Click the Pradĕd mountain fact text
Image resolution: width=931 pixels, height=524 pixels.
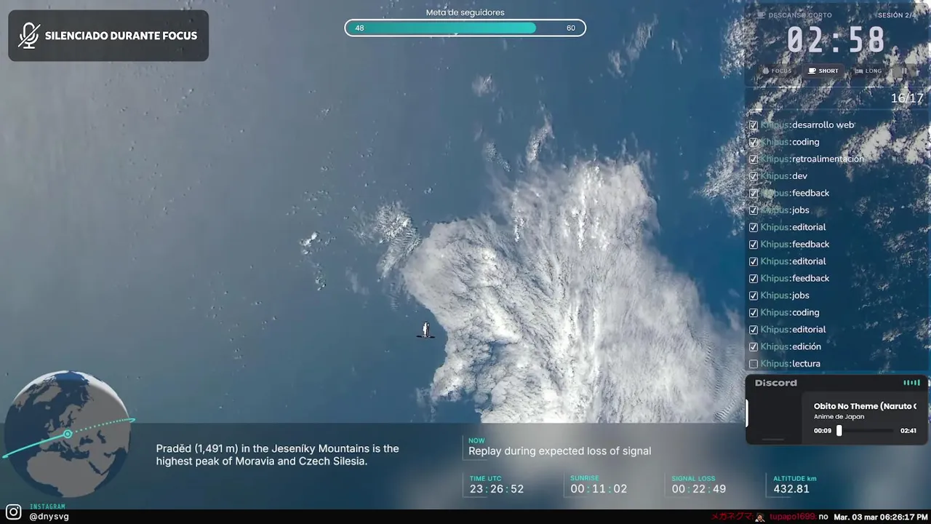(277, 455)
